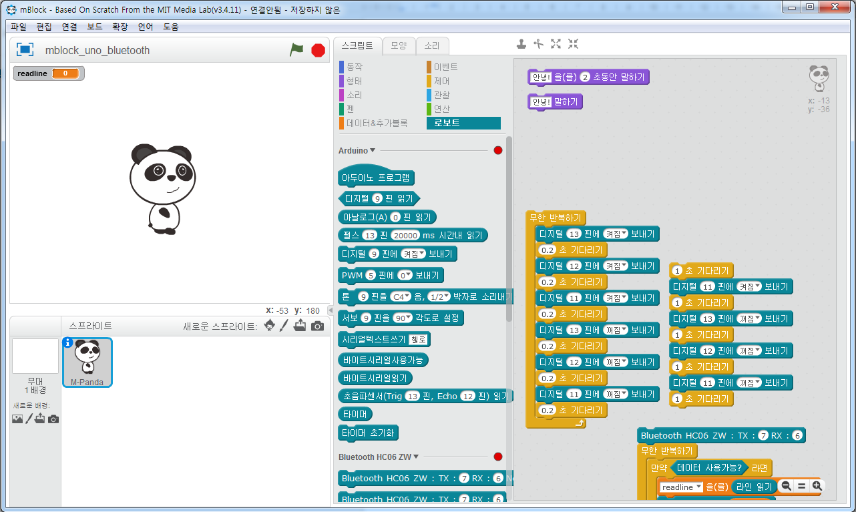Select the 로봇 block category

click(463, 123)
